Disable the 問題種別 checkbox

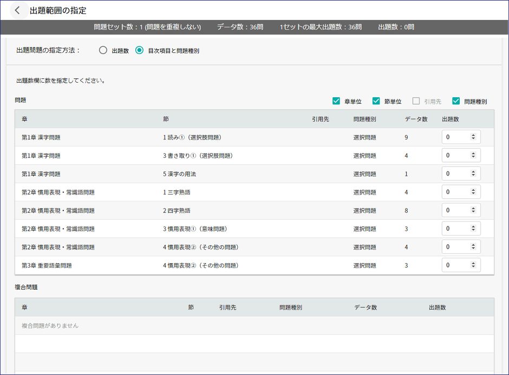(x=456, y=101)
